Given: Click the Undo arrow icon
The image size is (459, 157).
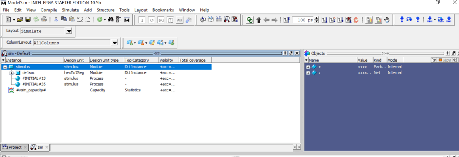Looking at the screenshot, I should [x=79, y=20].
